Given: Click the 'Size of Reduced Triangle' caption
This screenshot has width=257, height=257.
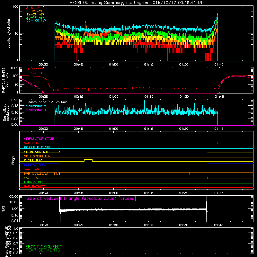Looking at the screenshot, I should click(x=81, y=199).
